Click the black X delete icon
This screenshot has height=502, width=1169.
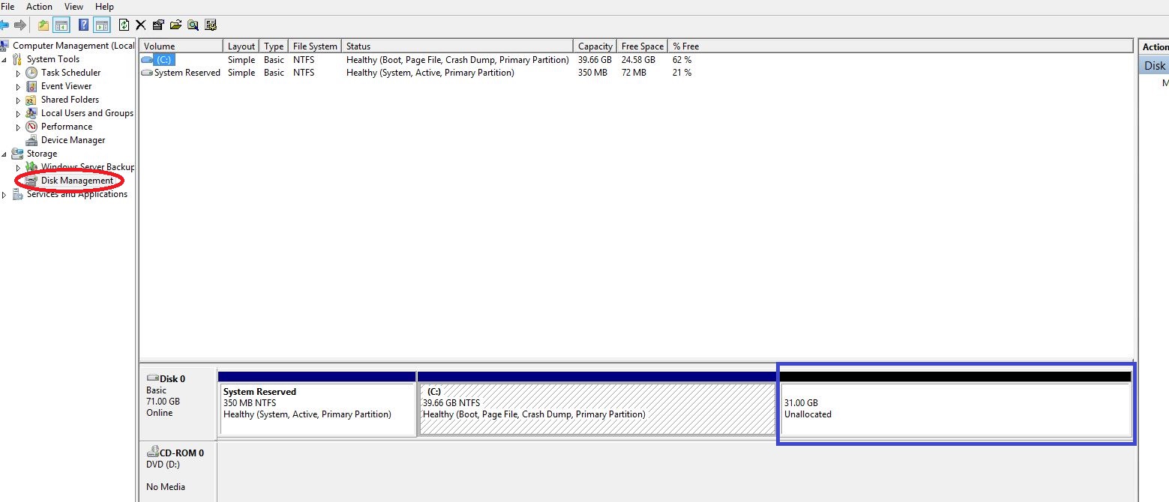[x=140, y=25]
